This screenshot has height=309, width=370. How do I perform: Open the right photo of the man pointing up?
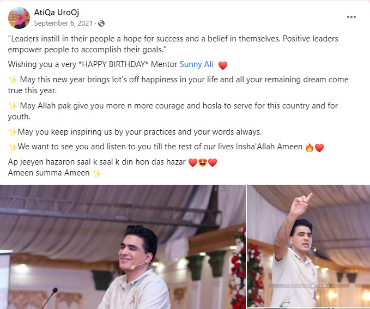tap(308, 246)
